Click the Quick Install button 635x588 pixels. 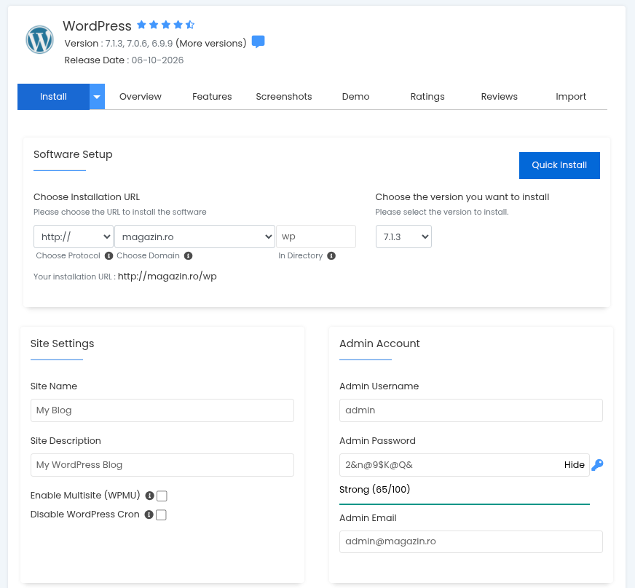(x=559, y=165)
